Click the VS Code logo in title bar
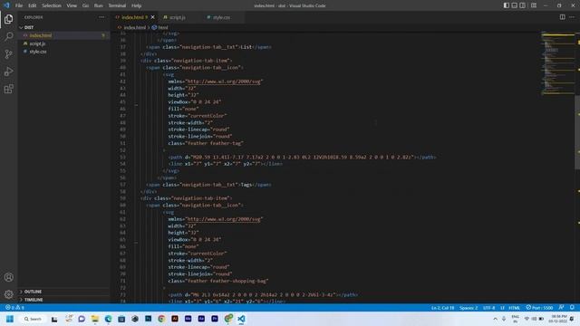Screen dimensions: 580x326 6,5
